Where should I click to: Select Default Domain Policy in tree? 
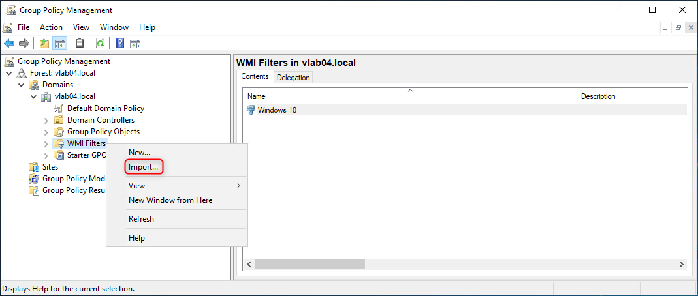pos(105,108)
